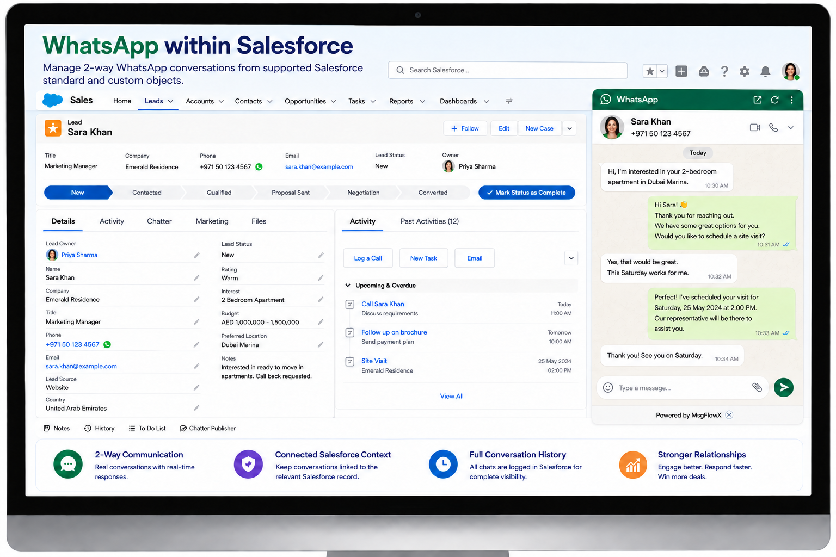Expand the Opportunities navigation dropdown
The height and width of the screenshot is (557, 836).
pos(333,102)
